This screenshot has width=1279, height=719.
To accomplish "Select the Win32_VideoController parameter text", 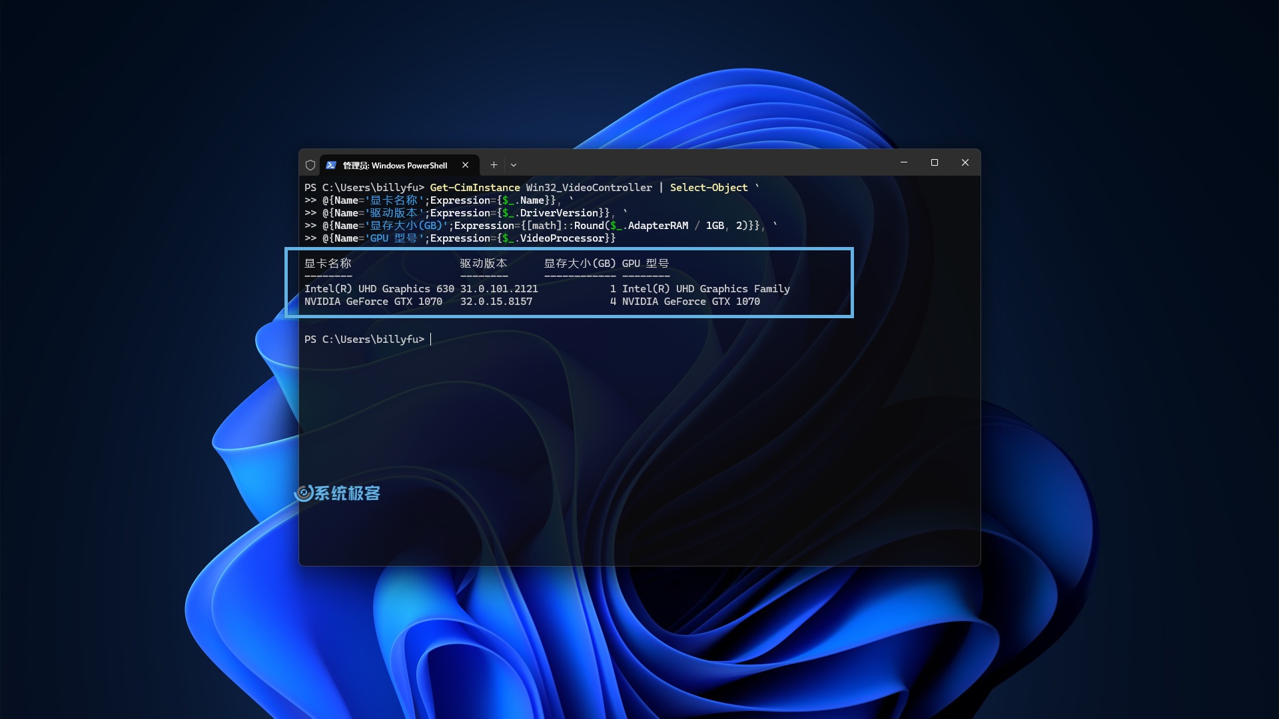I will (589, 187).
